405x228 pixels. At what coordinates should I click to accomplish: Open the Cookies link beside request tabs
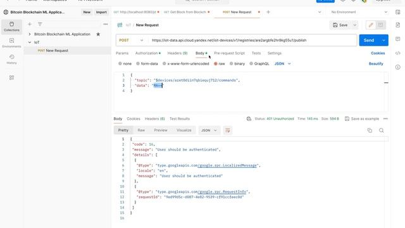[x=378, y=53]
